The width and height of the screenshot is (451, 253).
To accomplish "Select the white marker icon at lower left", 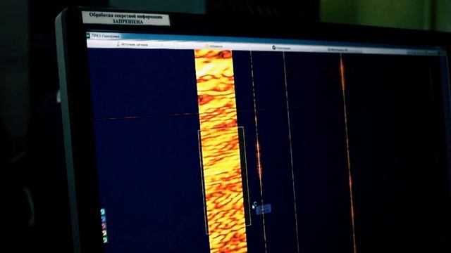I will pyautogui.click(x=105, y=233).
